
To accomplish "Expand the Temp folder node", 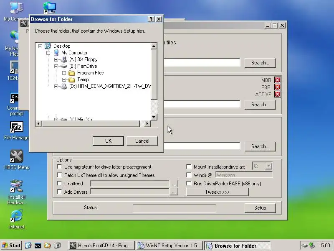I will (x=64, y=79).
